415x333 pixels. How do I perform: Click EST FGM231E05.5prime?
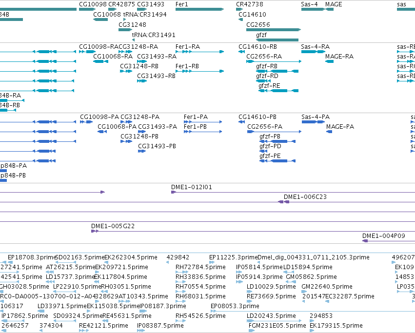pos(277,326)
